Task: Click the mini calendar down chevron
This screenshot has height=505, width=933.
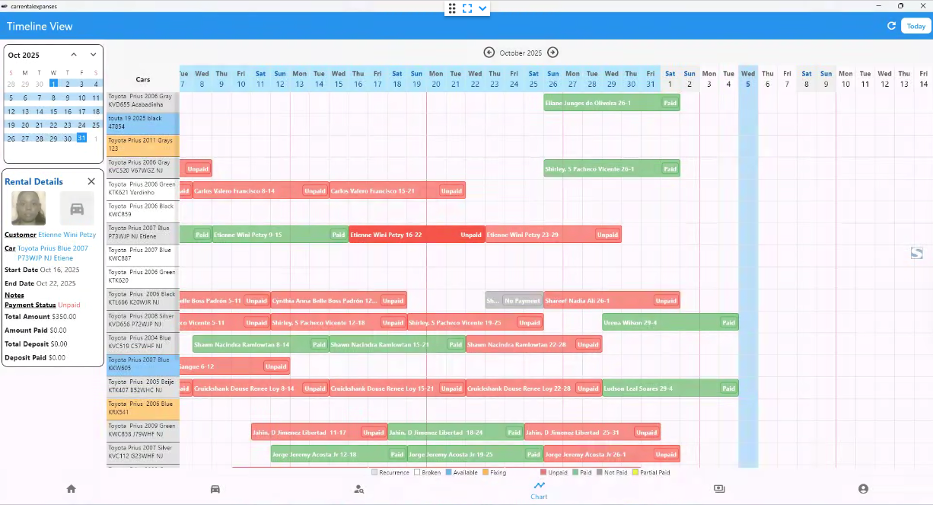Action: (94, 55)
